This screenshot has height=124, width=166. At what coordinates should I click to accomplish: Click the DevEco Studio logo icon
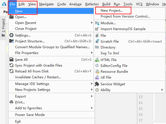coord(4,4)
